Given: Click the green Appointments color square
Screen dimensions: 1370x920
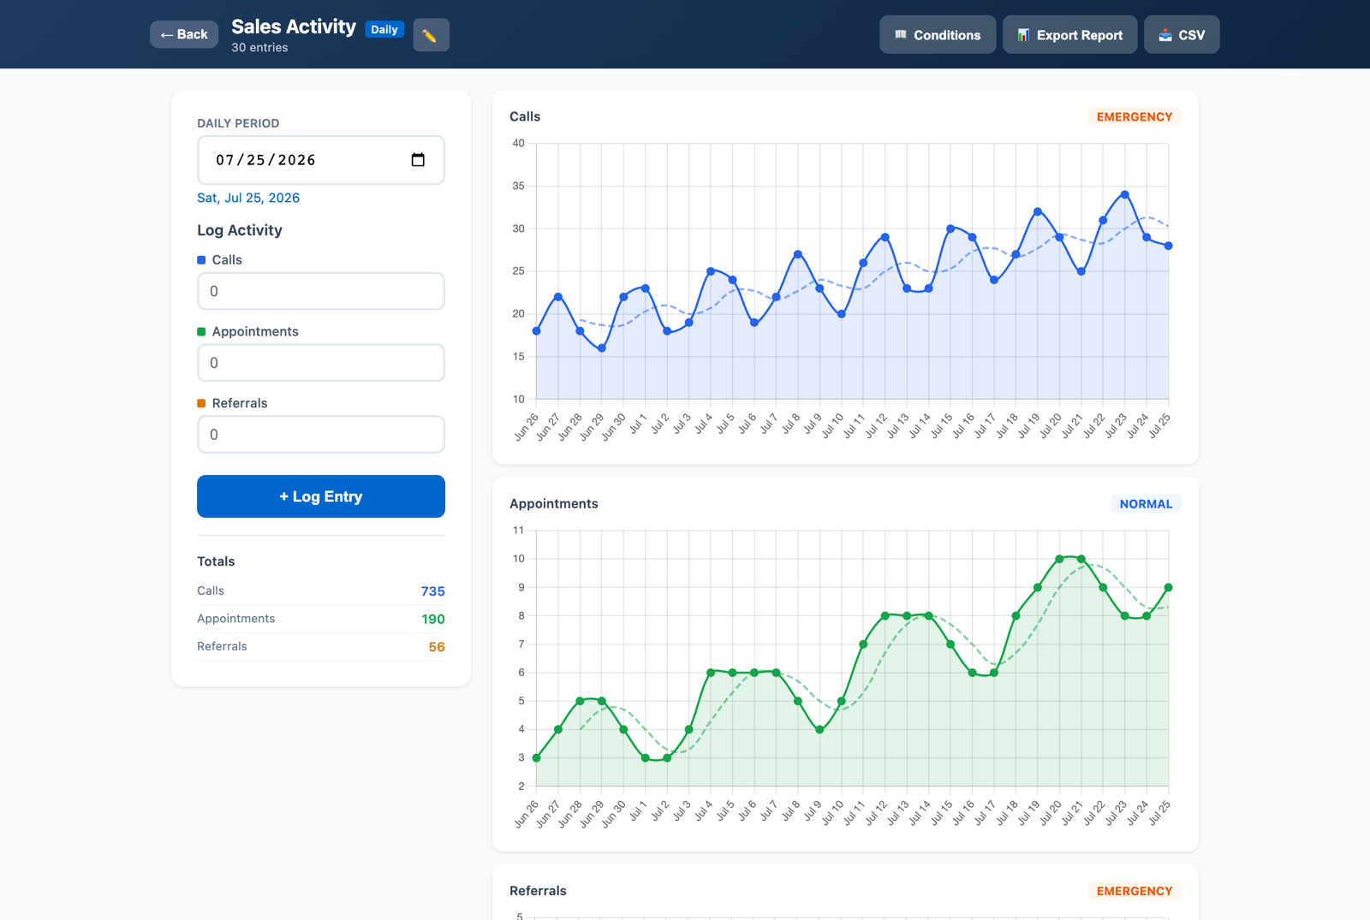Looking at the screenshot, I should (x=201, y=332).
